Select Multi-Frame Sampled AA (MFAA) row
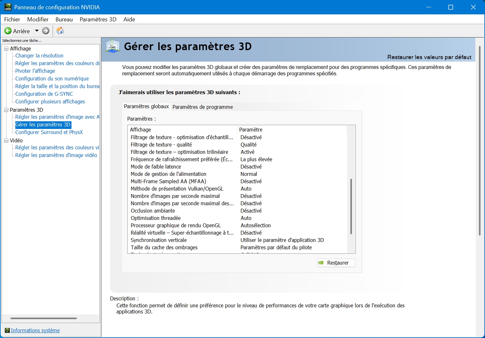This screenshot has width=485, height=338. click(237, 181)
